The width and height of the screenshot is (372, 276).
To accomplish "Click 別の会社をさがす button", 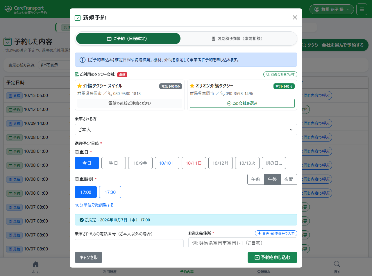I will (280, 75).
